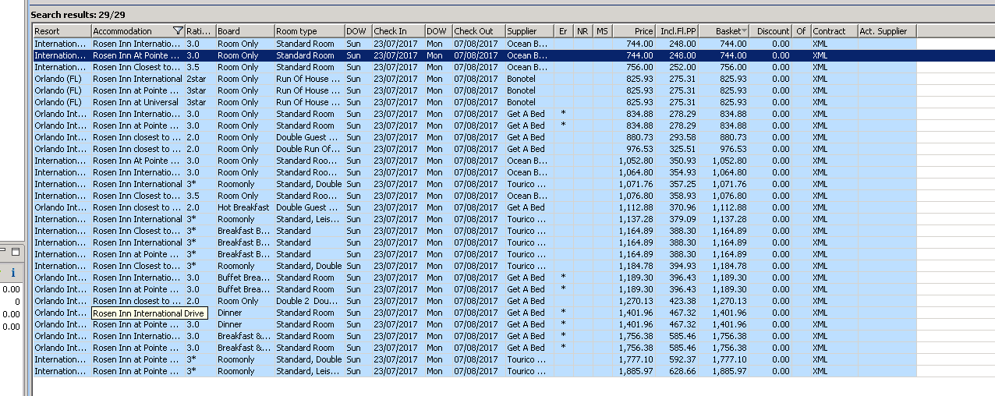Sort by the Incl.Fl.PP column header

click(x=677, y=31)
